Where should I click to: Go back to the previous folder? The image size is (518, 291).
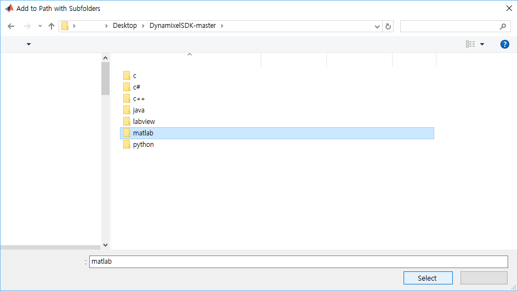click(x=11, y=26)
